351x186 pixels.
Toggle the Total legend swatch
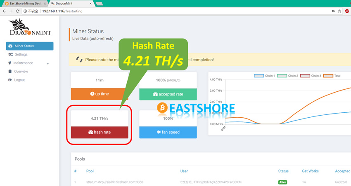pyautogui.click(x=328, y=76)
